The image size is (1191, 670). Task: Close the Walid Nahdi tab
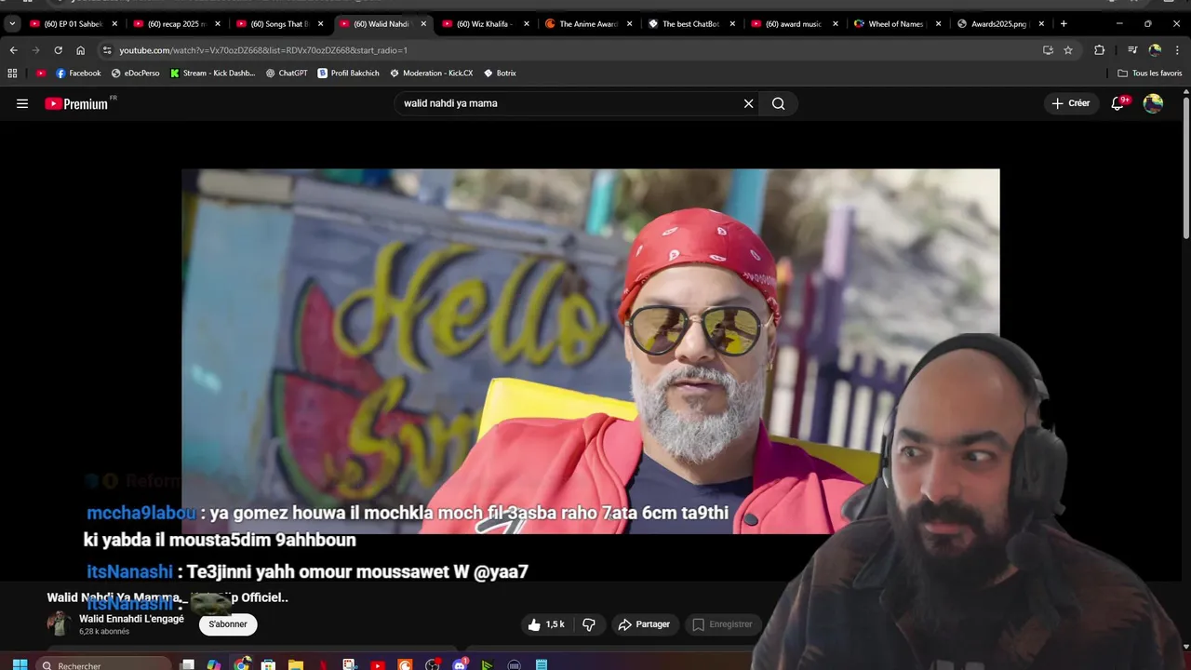pyautogui.click(x=423, y=23)
